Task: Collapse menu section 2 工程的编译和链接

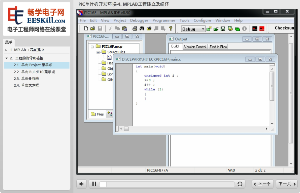Action: point(6,58)
